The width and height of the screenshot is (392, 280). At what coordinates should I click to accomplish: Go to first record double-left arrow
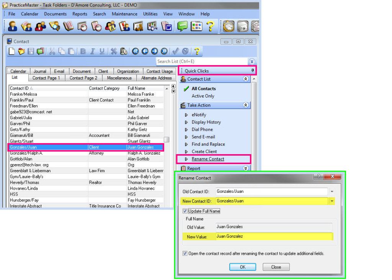pos(136,51)
